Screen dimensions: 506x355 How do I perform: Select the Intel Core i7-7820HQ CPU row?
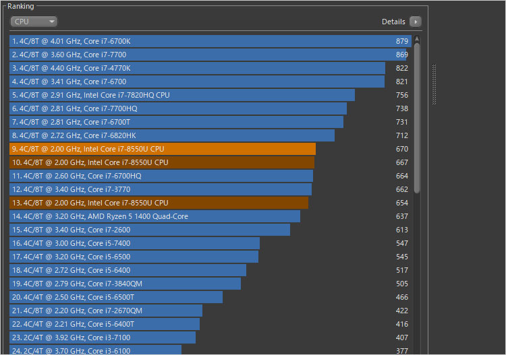coord(210,95)
